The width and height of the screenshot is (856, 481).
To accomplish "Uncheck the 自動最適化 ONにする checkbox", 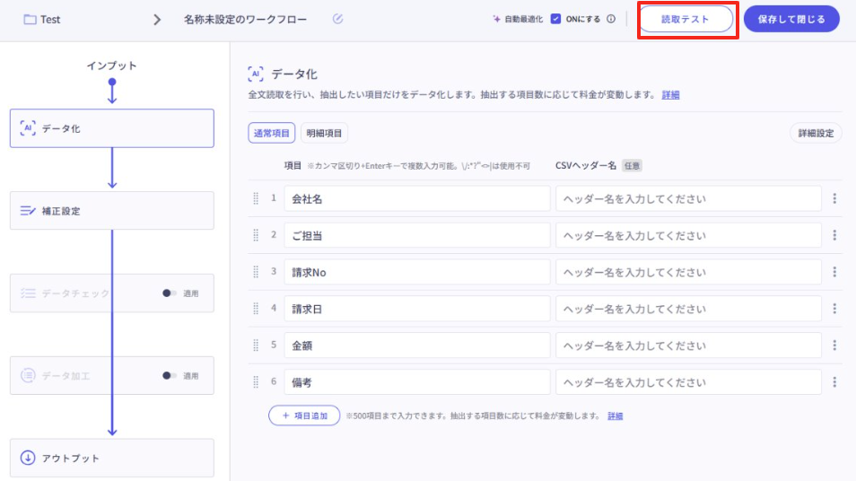I will [x=556, y=19].
